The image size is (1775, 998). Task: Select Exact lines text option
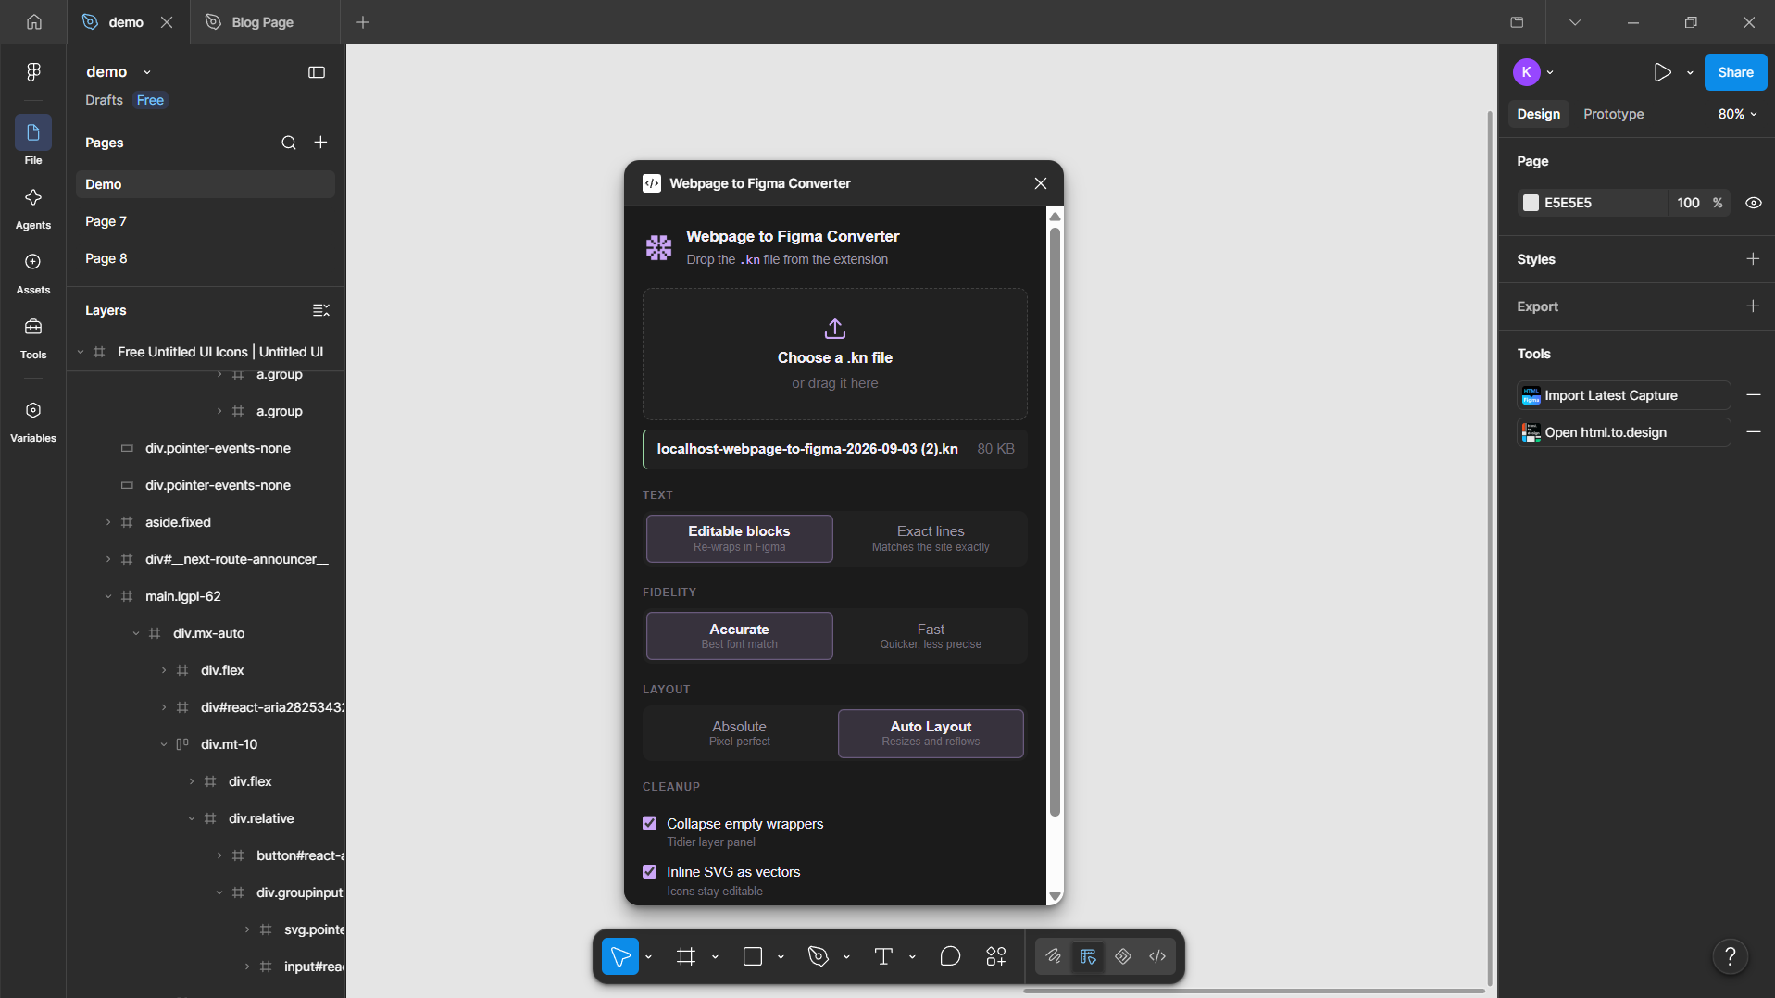coord(931,539)
